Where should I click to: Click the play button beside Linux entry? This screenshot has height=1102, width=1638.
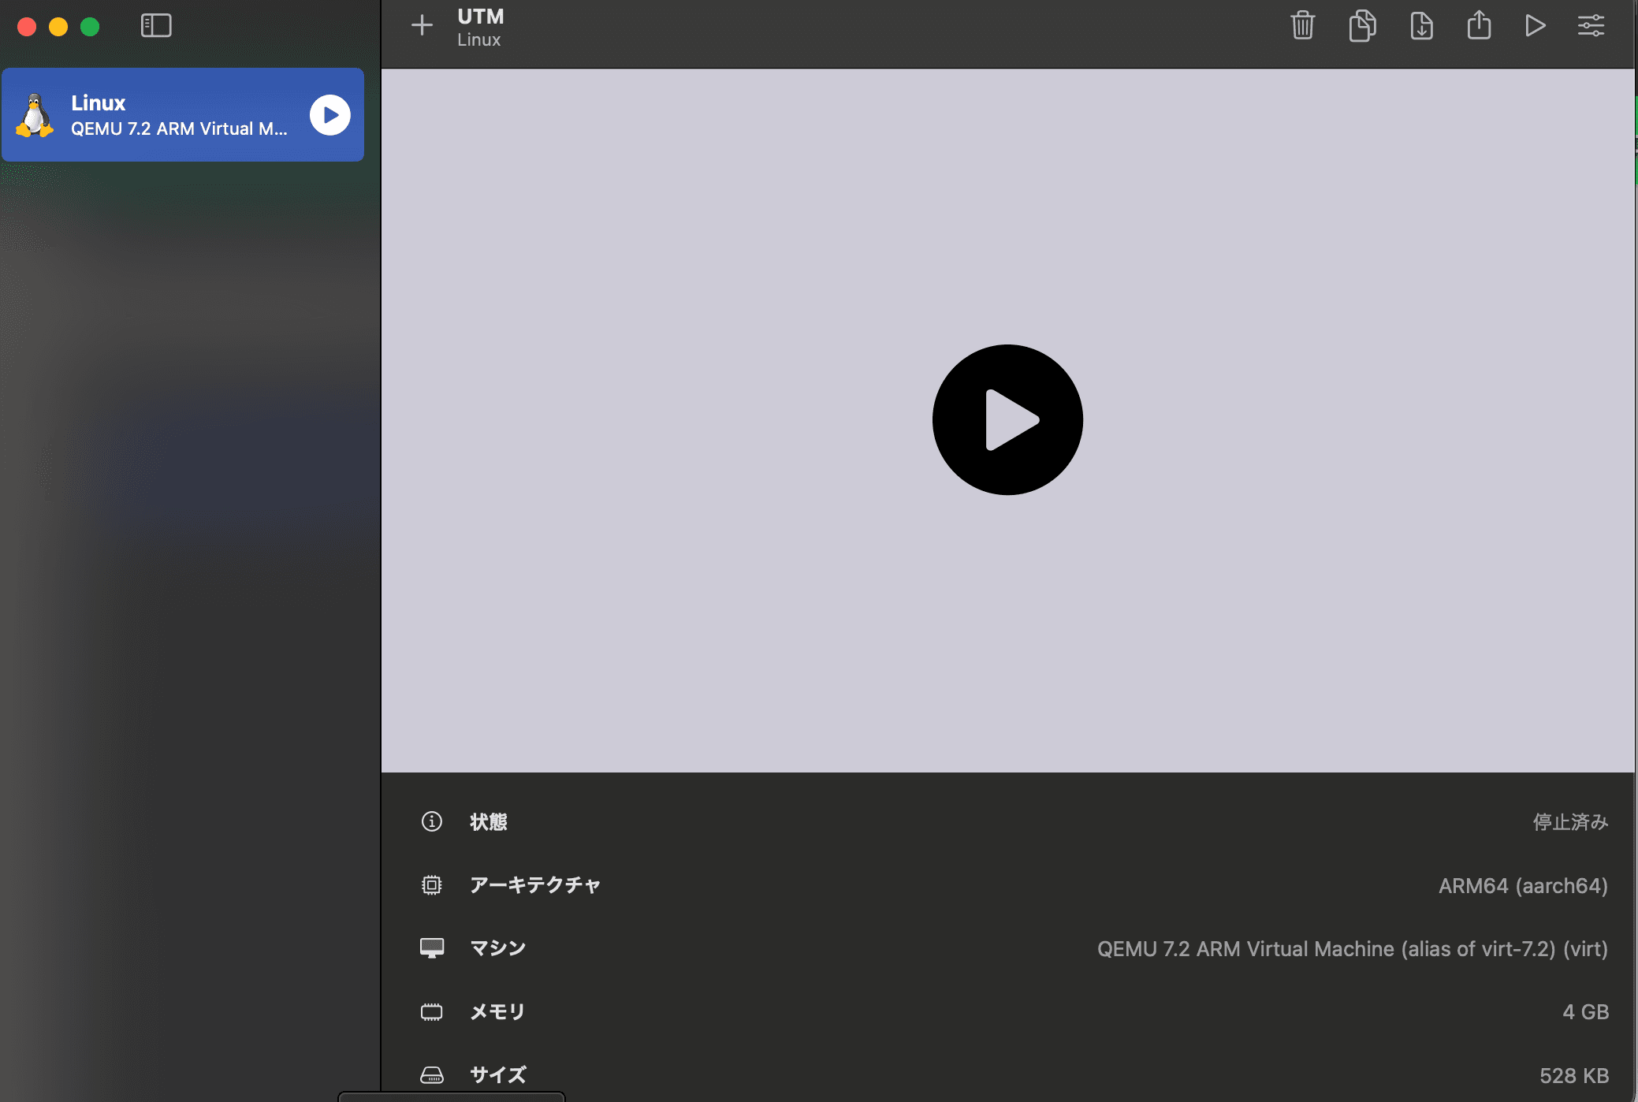point(329,115)
